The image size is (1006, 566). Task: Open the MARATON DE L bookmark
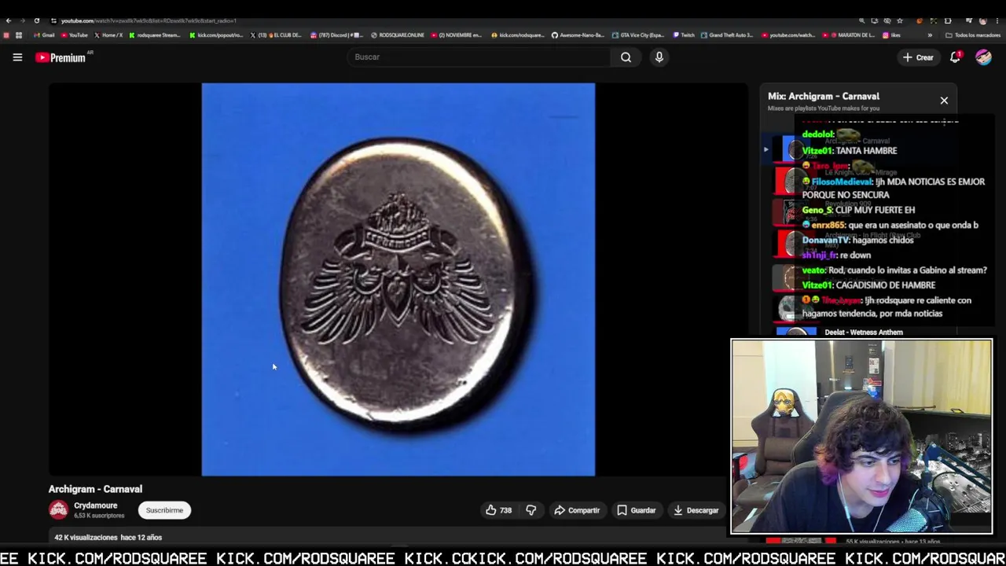[x=849, y=35]
